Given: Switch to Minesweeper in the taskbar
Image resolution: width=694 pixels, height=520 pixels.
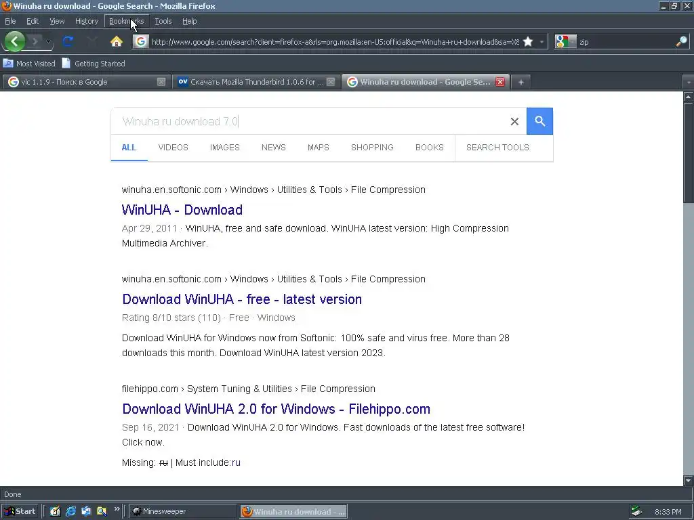Looking at the screenshot, I should click(183, 511).
